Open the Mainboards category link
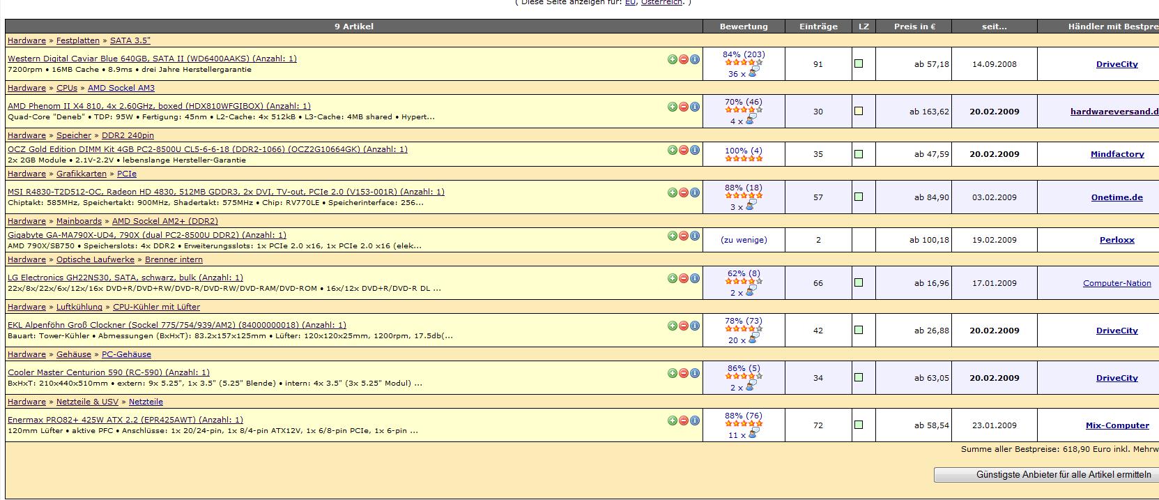Image resolution: width=1159 pixels, height=500 pixels. pos(79,221)
